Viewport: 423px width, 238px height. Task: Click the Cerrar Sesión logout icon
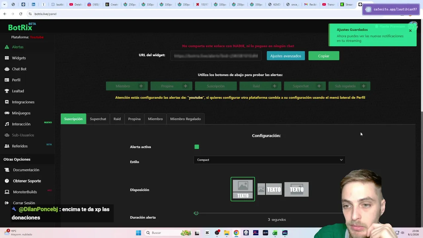click(7, 203)
